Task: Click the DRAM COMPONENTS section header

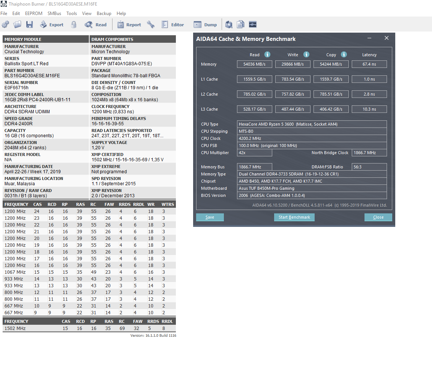Action: (133, 39)
